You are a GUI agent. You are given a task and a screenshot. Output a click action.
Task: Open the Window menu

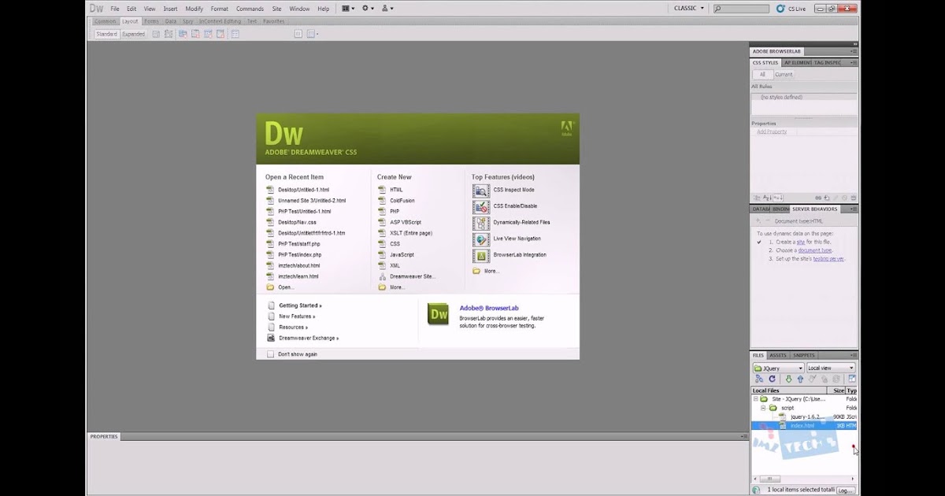(x=299, y=9)
